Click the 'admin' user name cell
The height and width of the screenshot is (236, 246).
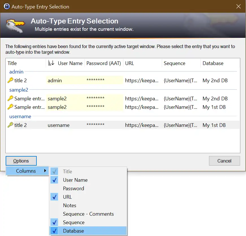[55, 80]
